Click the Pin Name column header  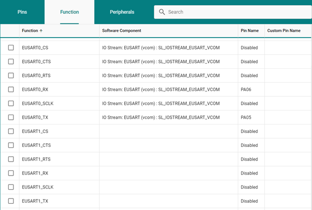coord(250,31)
